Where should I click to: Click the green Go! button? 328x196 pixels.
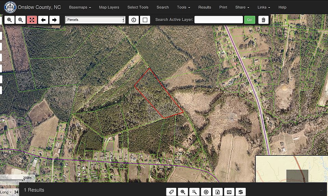point(250,20)
